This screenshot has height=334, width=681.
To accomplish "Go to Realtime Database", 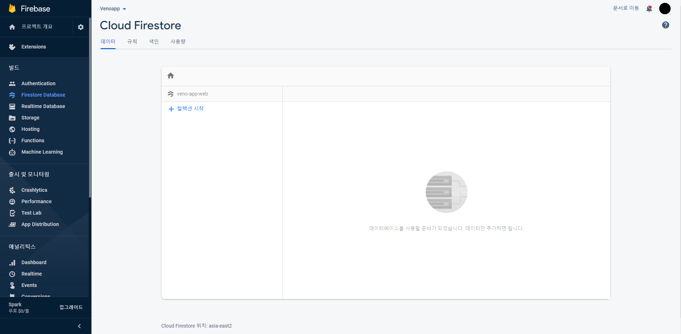I will point(43,106).
